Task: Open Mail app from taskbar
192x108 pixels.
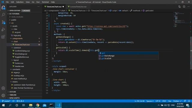Action: 45,105
